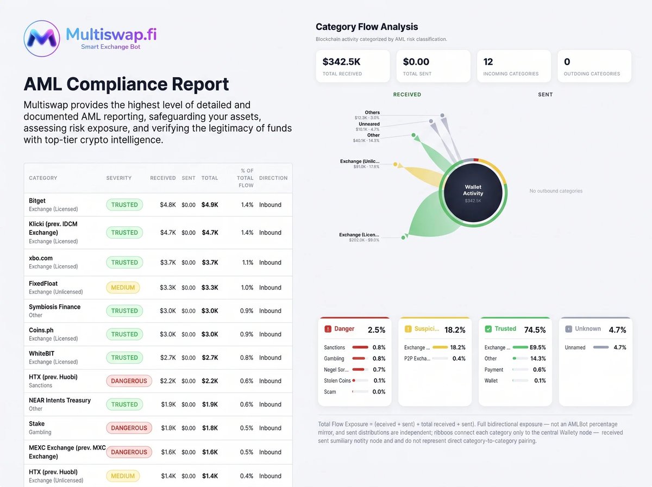Click the Multiswap.fi gradient M logo icon

[x=42, y=38]
